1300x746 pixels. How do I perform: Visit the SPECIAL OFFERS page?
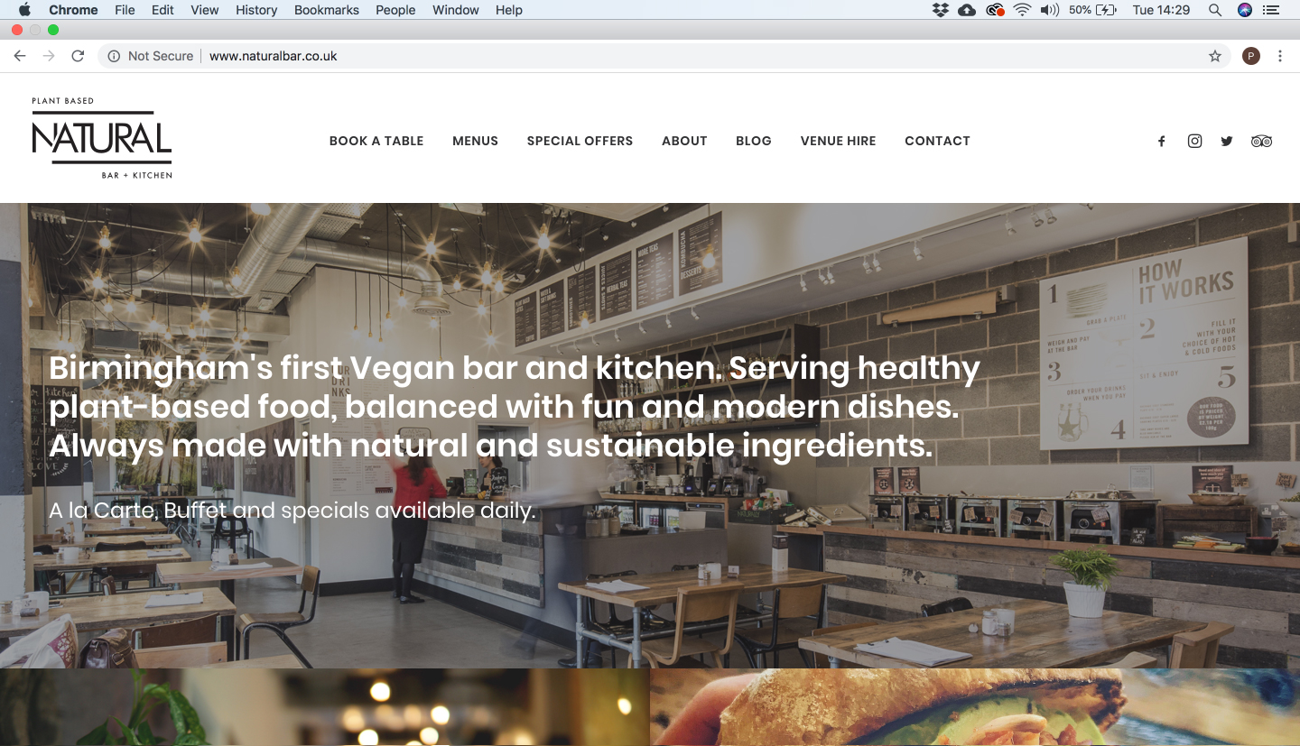tap(580, 141)
